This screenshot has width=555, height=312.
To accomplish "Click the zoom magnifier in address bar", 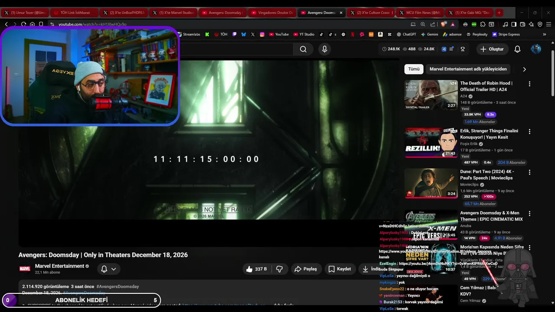I will point(423,24).
